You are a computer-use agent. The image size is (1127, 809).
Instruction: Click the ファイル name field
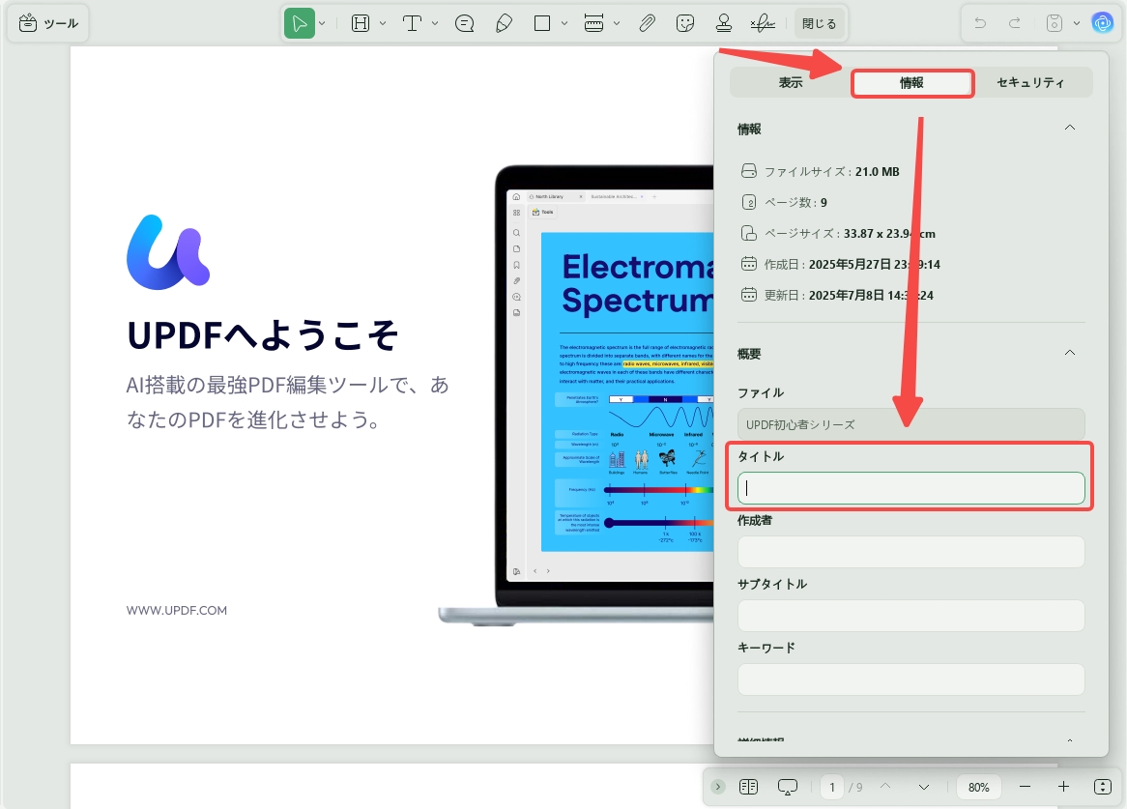click(910, 424)
